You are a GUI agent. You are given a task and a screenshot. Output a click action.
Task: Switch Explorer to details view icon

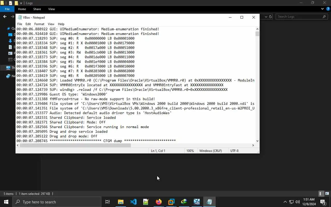(320, 194)
